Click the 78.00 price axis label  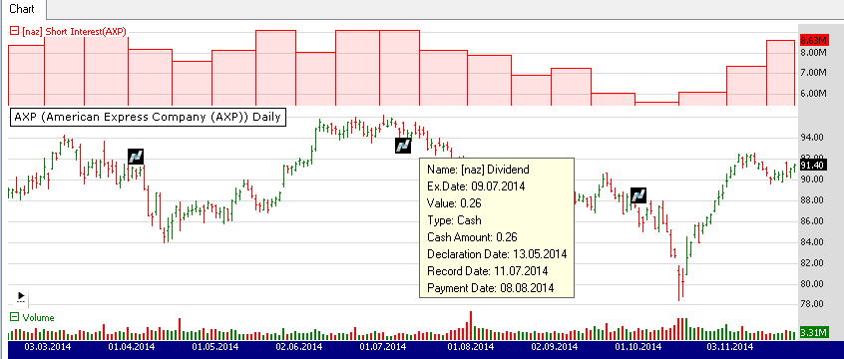tap(812, 304)
